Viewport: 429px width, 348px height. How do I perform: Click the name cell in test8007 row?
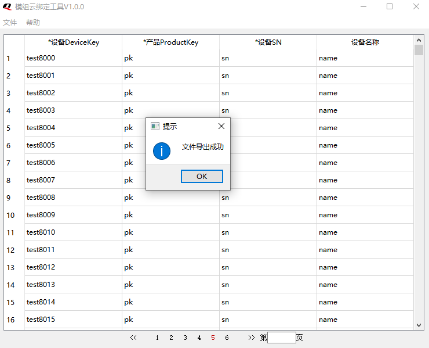tap(365, 180)
